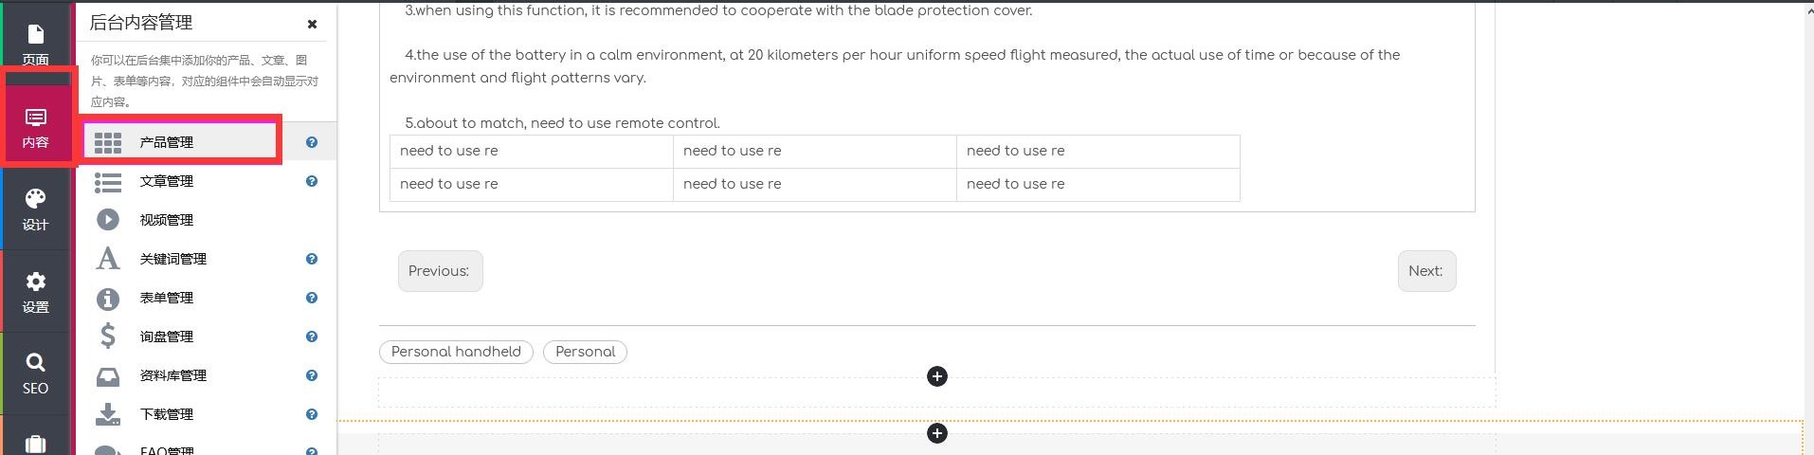This screenshot has width=1814, height=455.
Task: Close the 后台内容管理 panel
Action: tap(312, 24)
